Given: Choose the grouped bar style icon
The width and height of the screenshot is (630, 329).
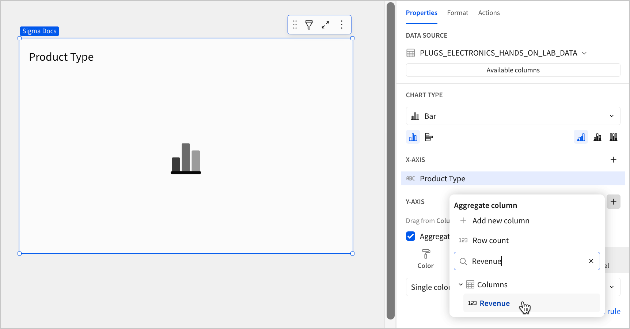Looking at the screenshot, I should tap(597, 137).
